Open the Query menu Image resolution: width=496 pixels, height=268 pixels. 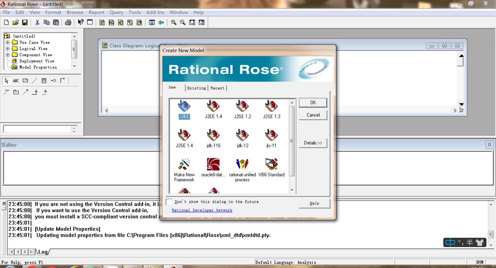point(116,12)
